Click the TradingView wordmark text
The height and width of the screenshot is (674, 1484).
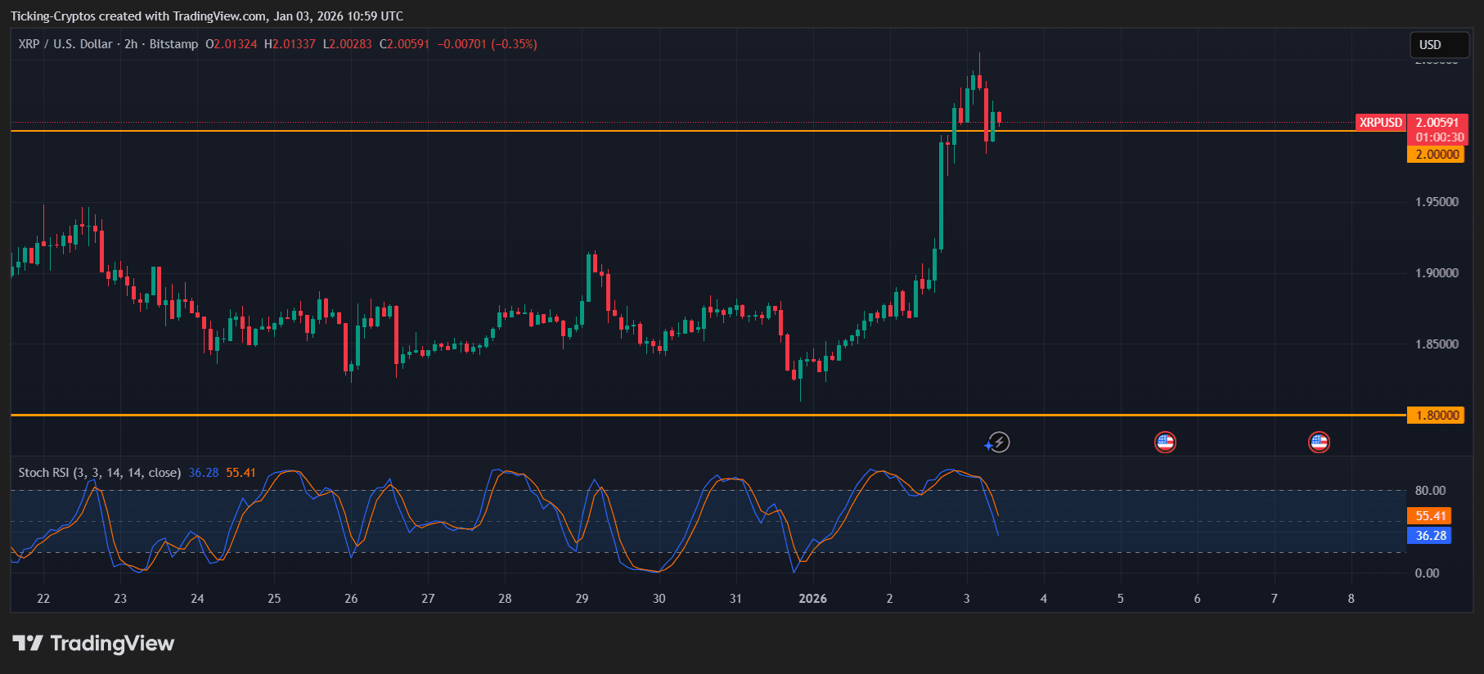tap(112, 644)
